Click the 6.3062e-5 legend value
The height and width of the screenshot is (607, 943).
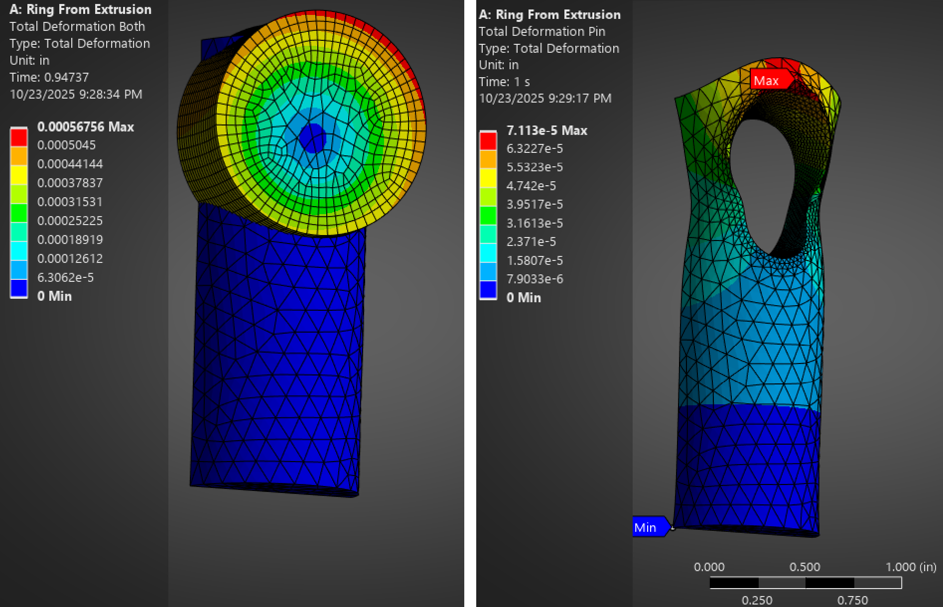65,277
